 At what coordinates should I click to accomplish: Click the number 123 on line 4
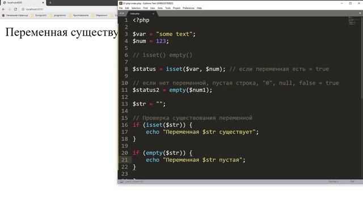(x=161, y=41)
